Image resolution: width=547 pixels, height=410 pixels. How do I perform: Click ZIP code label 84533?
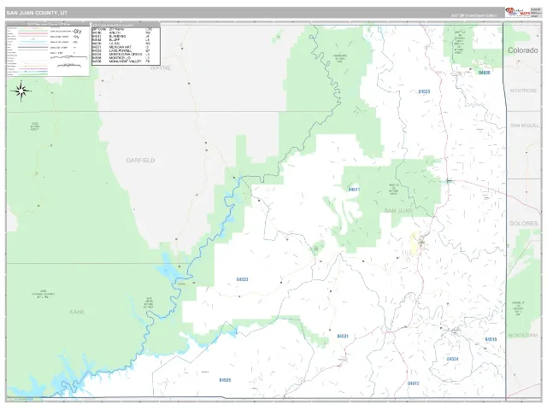[x=242, y=279]
